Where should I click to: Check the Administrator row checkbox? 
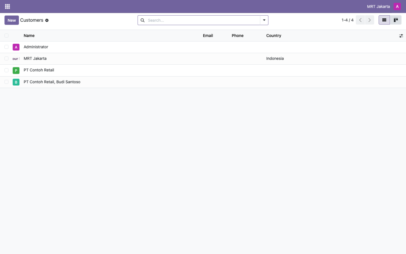click(x=6, y=47)
